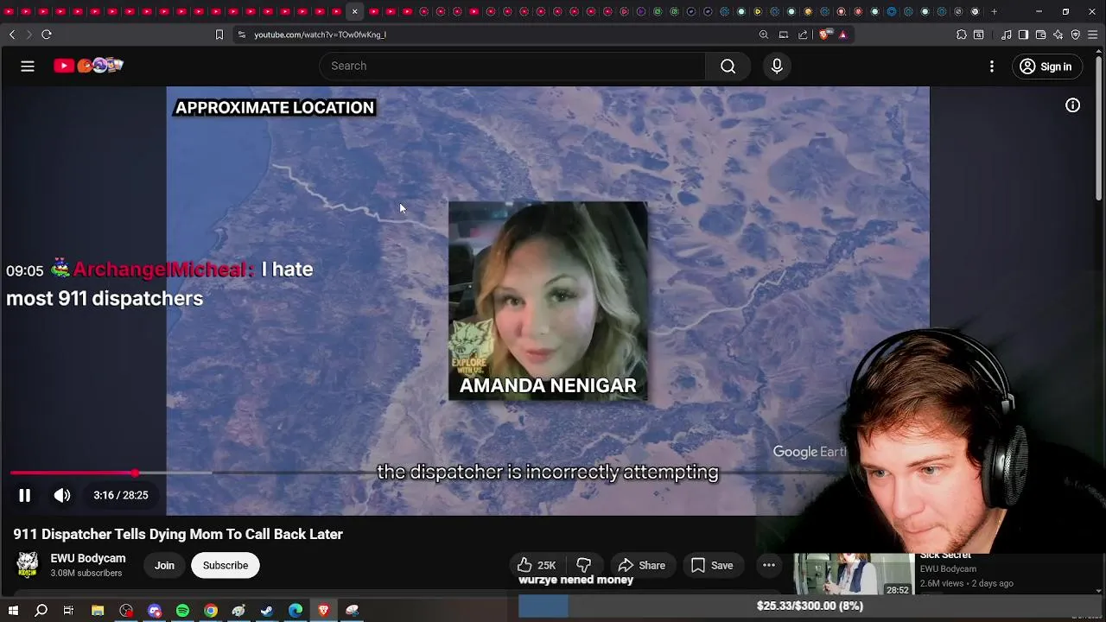Save the video to a playlist
The height and width of the screenshot is (622, 1106).
(x=712, y=565)
